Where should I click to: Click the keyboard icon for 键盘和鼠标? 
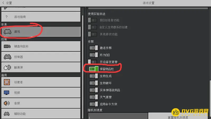[7, 46]
